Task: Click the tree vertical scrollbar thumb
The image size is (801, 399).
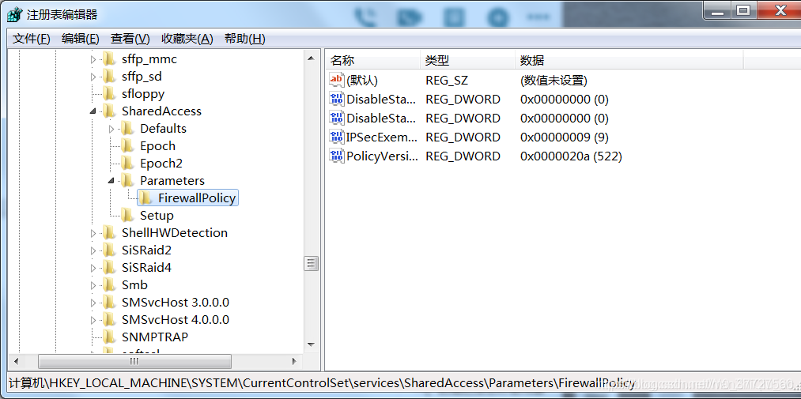Action: pos(311,264)
